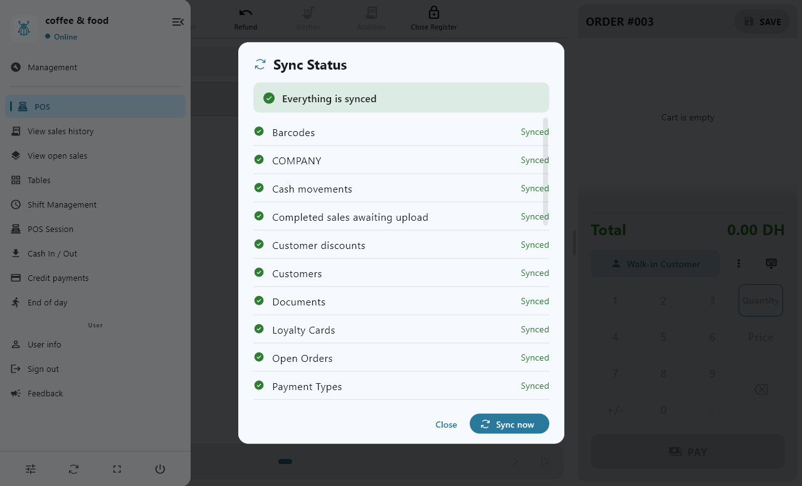Click the Customer discounts row

tap(401, 245)
